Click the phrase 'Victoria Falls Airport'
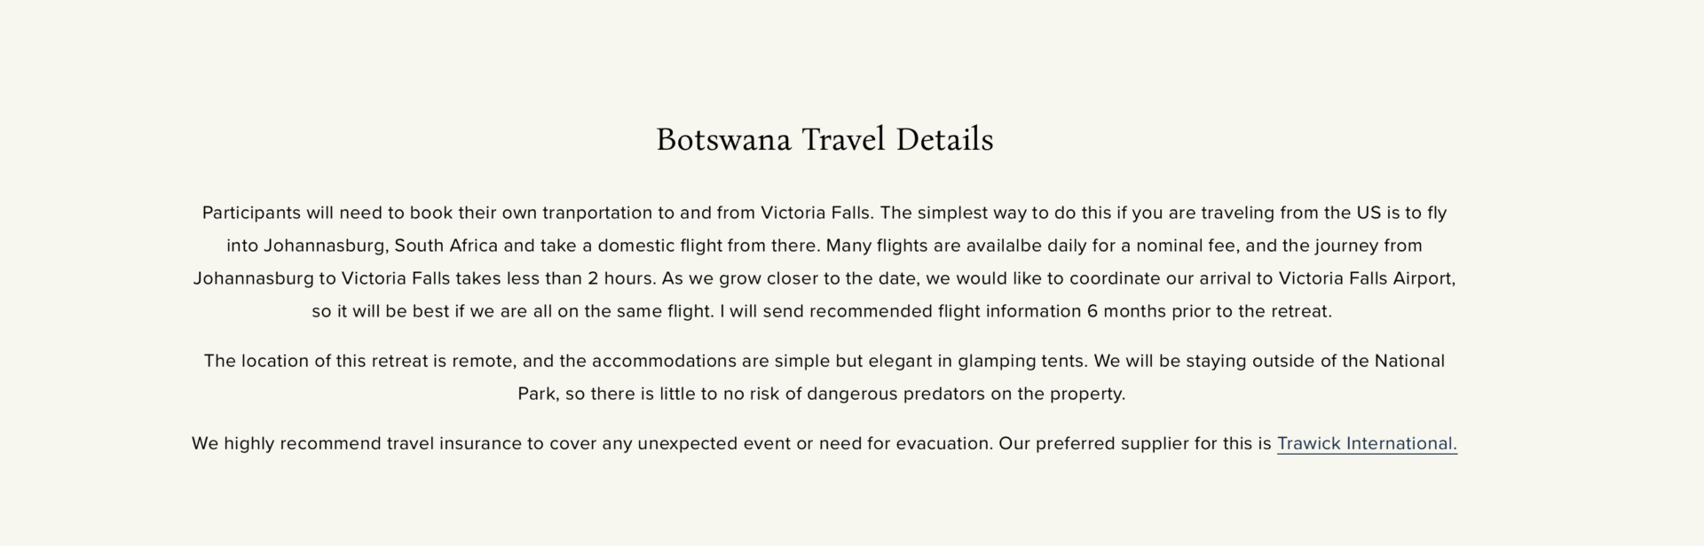Image resolution: width=1704 pixels, height=546 pixels. (1366, 278)
